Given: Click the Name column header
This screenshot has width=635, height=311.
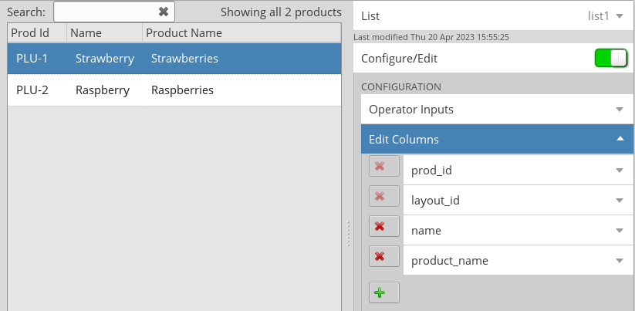Looking at the screenshot, I should 104,33.
